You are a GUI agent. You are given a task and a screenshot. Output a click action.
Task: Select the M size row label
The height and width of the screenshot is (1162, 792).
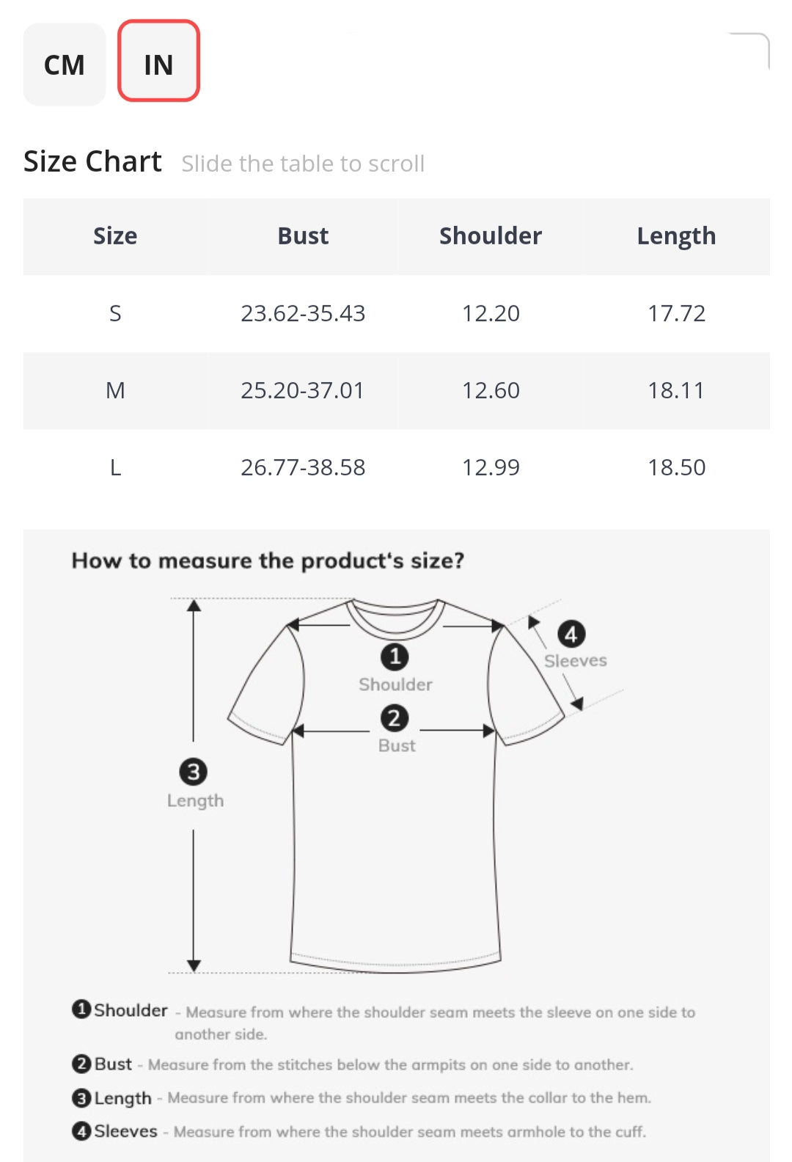pyautogui.click(x=115, y=390)
